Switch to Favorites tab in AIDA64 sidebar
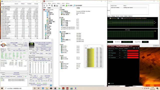 [49, 8]
